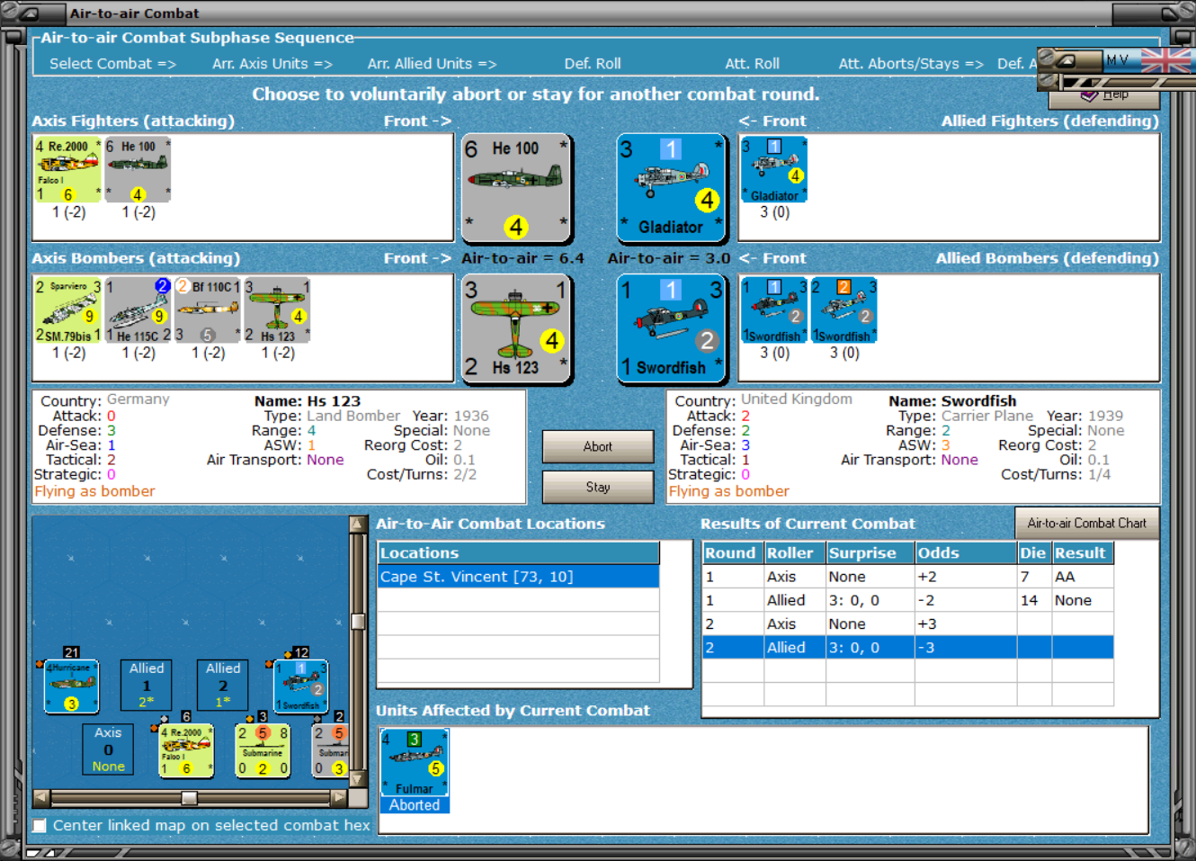This screenshot has height=861, width=1196.
Task: Open the Air-to-air Combat Chart
Action: pos(1086,523)
